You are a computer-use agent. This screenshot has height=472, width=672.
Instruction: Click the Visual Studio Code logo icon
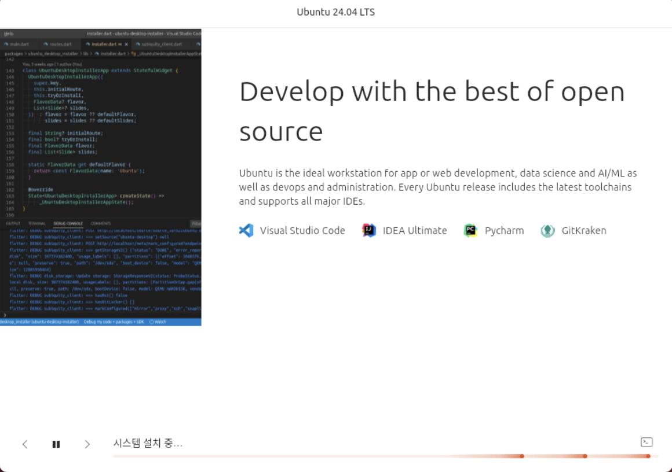pyautogui.click(x=246, y=231)
